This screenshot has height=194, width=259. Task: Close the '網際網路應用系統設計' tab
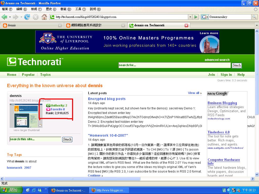point(123,26)
